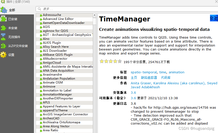Open the 主页 homepage link
The height and width of the screenshot is (133, 218).
134,78
